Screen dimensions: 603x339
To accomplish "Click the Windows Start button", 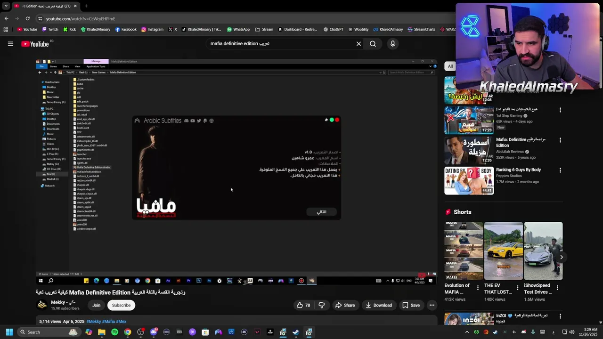I will point(9,332).
